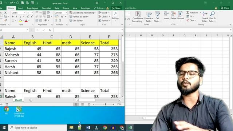Switch to Normal view in status bar
This screenshot has width=233, height=131.
(x=76, y=104)
